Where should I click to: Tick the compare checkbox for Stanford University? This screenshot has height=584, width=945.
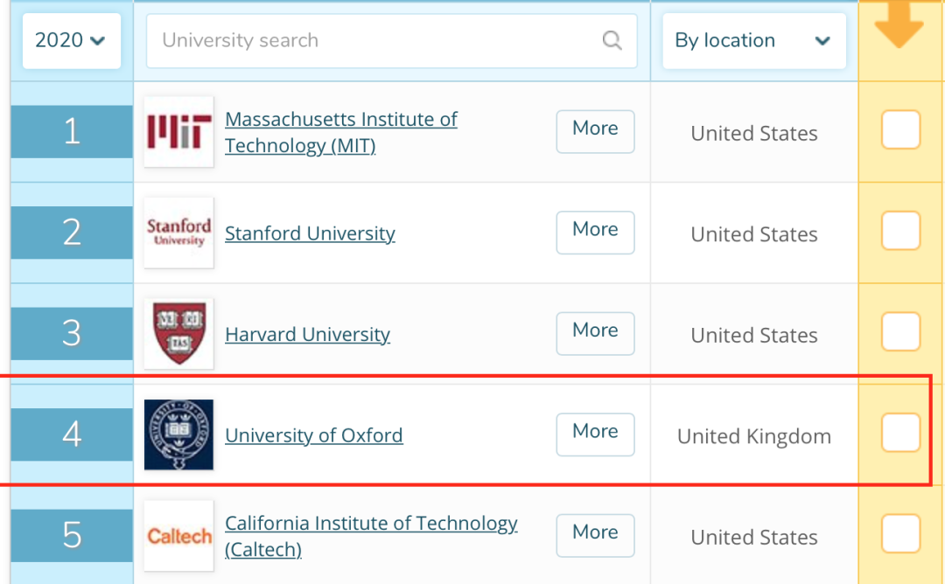pyautogui.click(x=900, y=232)
